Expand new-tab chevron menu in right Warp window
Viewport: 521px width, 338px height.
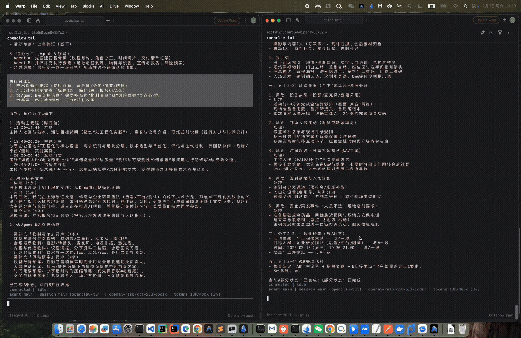pyautogui.click(x=373, y=20)
